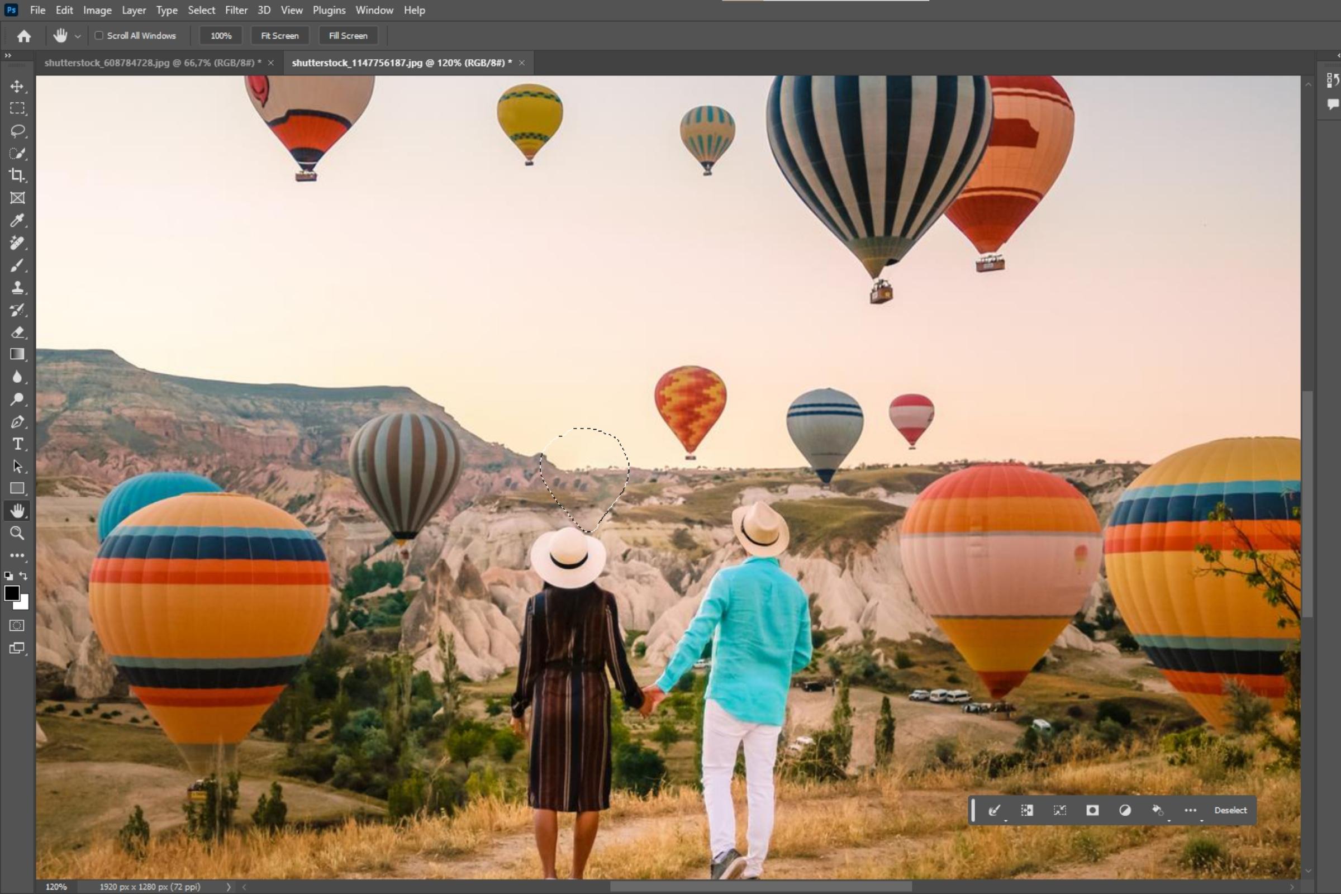The height and width of the screenshot is (894, 1341).
Task: Enable Scroll All Windows checkbox
Action: (x=99, y=35)
